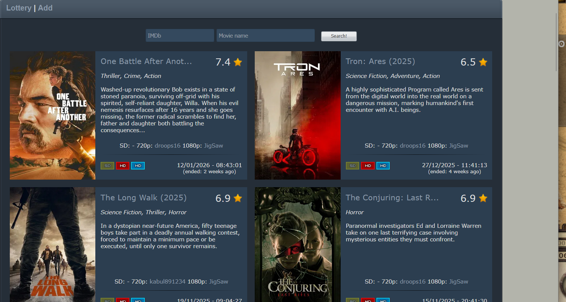Viewport: 566px width, 302px height.
Task: Open the Tron: Ares (2025) title link
Action: pos(380,61)
